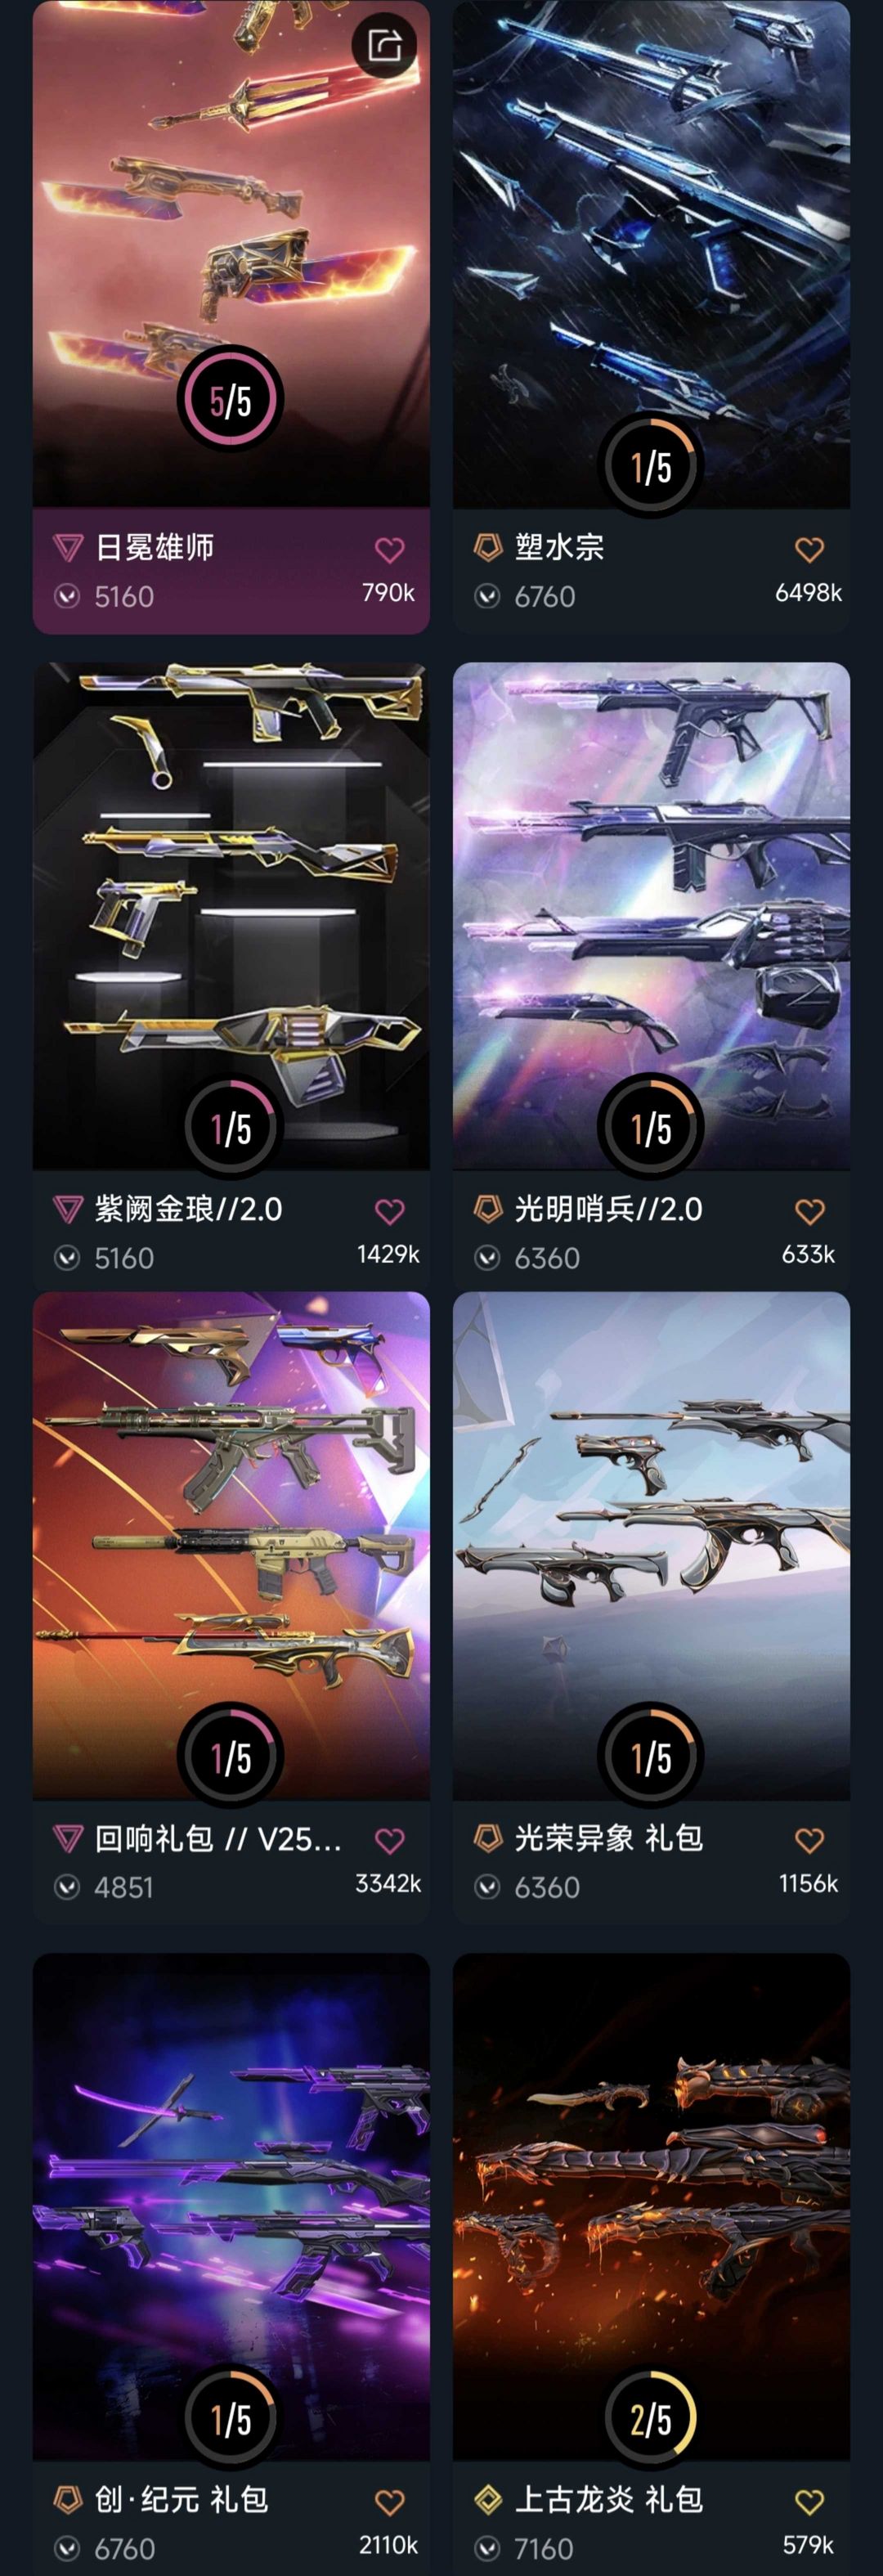This screenshot has width=883, height=2576.
Task: Open the 紫阙金琅//2.0 bundle title
Action: coord(188,1209)
